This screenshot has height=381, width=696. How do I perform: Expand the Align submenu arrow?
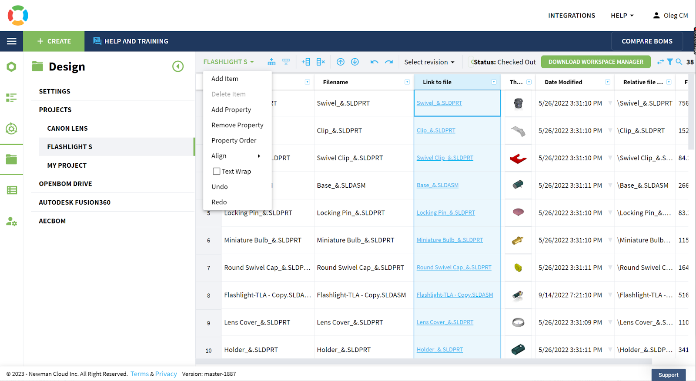pyautogui.click(x=259, y=156)
